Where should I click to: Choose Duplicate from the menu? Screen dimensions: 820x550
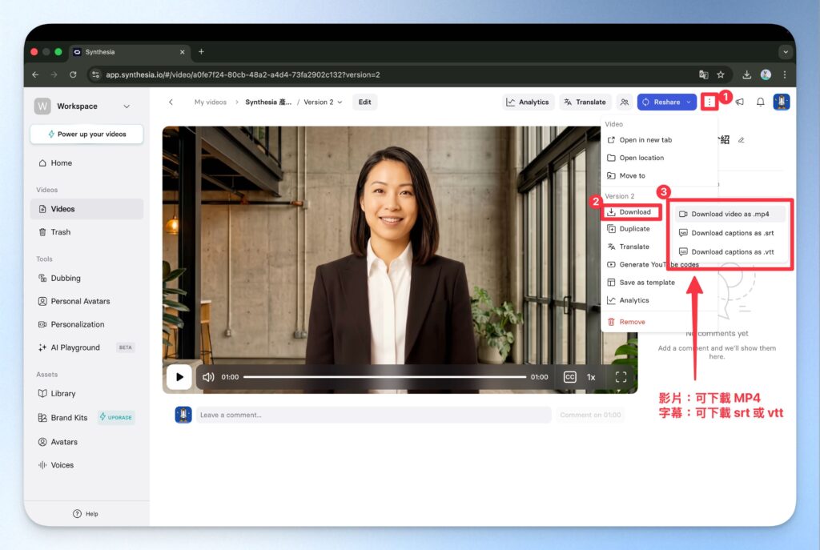point(634,229)
